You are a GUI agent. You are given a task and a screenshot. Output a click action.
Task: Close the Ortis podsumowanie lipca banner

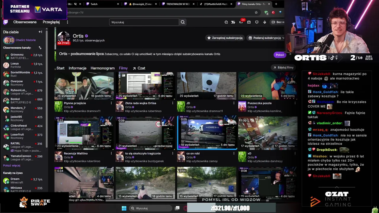[x=290, y=54]
